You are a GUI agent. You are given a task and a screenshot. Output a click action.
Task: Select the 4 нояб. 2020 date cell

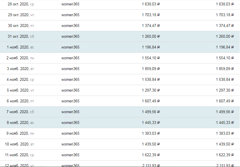click(20, 80)
